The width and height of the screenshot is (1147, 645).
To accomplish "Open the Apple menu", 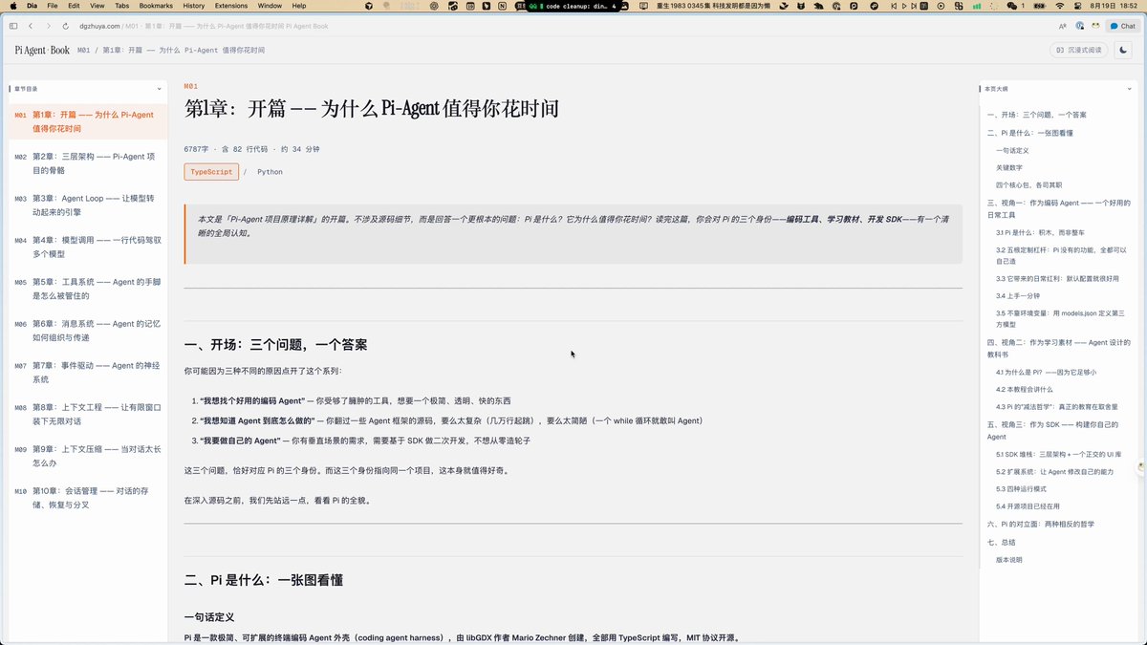I will click(12, 6).
